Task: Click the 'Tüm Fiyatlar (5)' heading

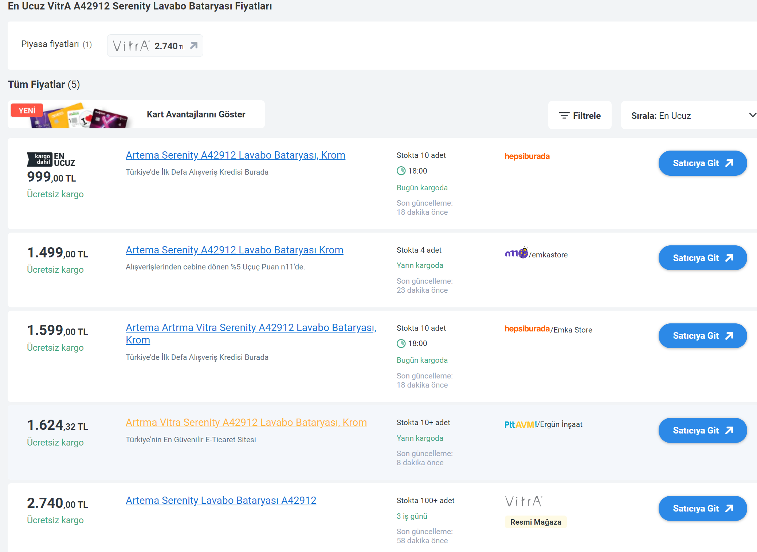Action: (44, 84)
